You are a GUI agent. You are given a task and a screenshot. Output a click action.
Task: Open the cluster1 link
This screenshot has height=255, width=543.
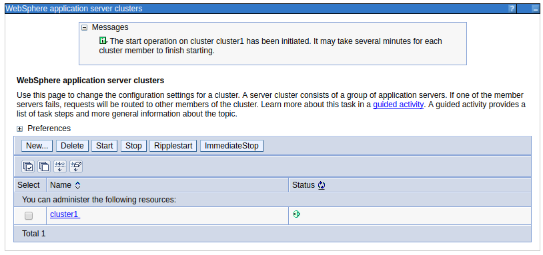coord(65,214)
